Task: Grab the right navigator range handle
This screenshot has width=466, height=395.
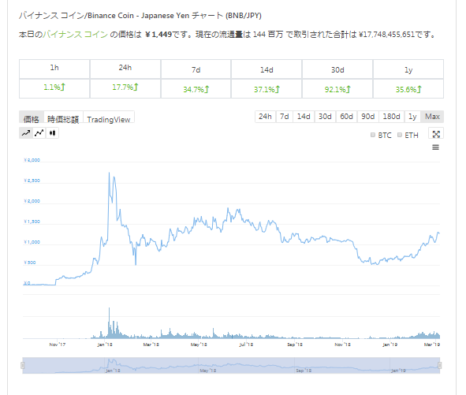Action: click(440, 365)
